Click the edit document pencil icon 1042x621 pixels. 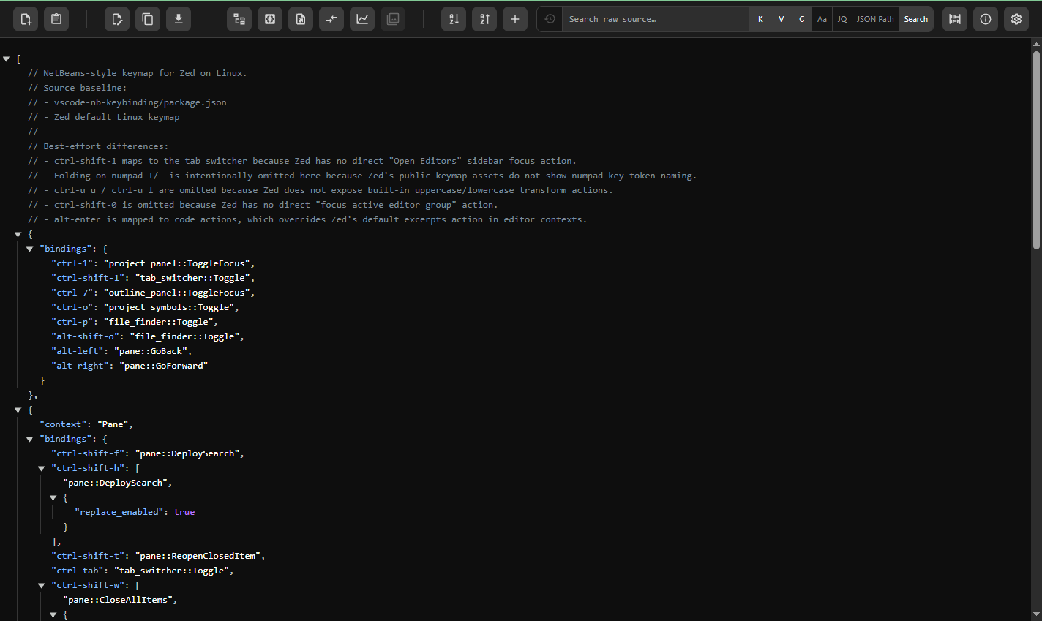click(x=117, y=20)
